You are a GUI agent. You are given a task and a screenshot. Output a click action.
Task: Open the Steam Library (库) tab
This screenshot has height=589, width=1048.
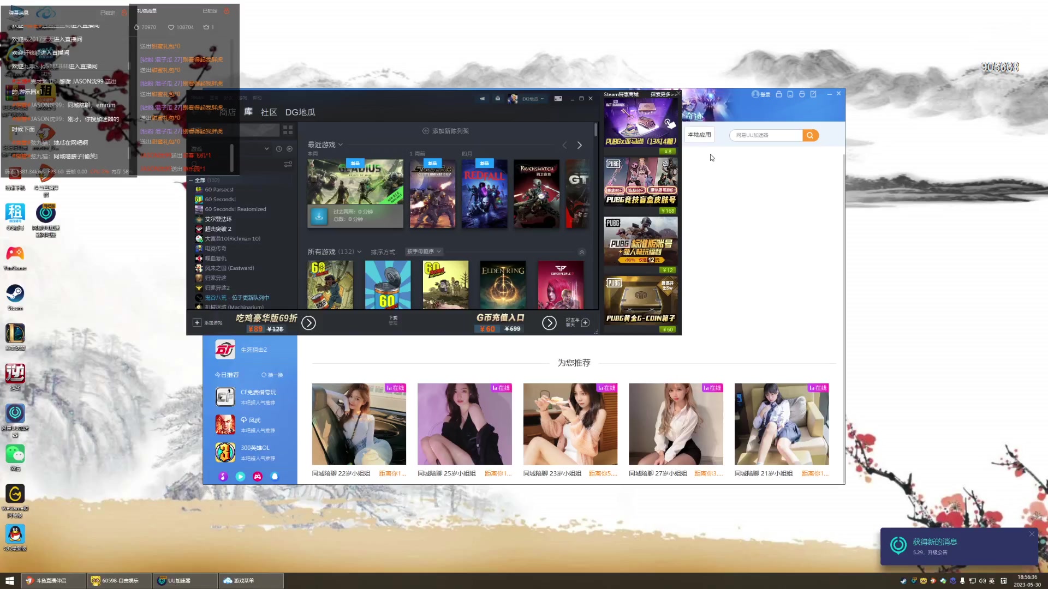248,112
